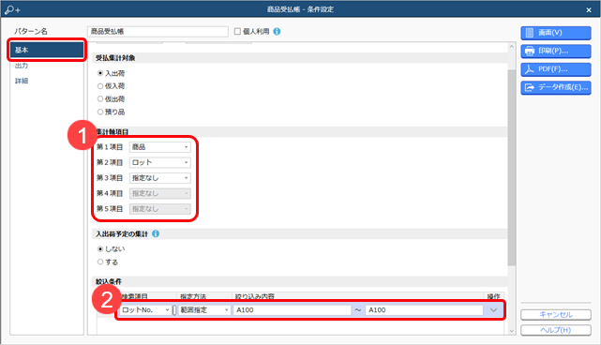601x345 pixels.
Task: Open the 第2項目 dropdown showing ロット
Action: coord(159,162)
